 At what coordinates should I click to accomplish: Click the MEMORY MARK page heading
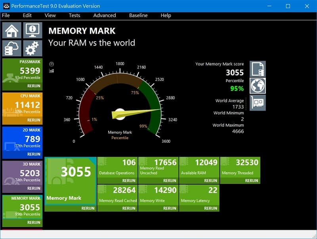coord(82,31)
